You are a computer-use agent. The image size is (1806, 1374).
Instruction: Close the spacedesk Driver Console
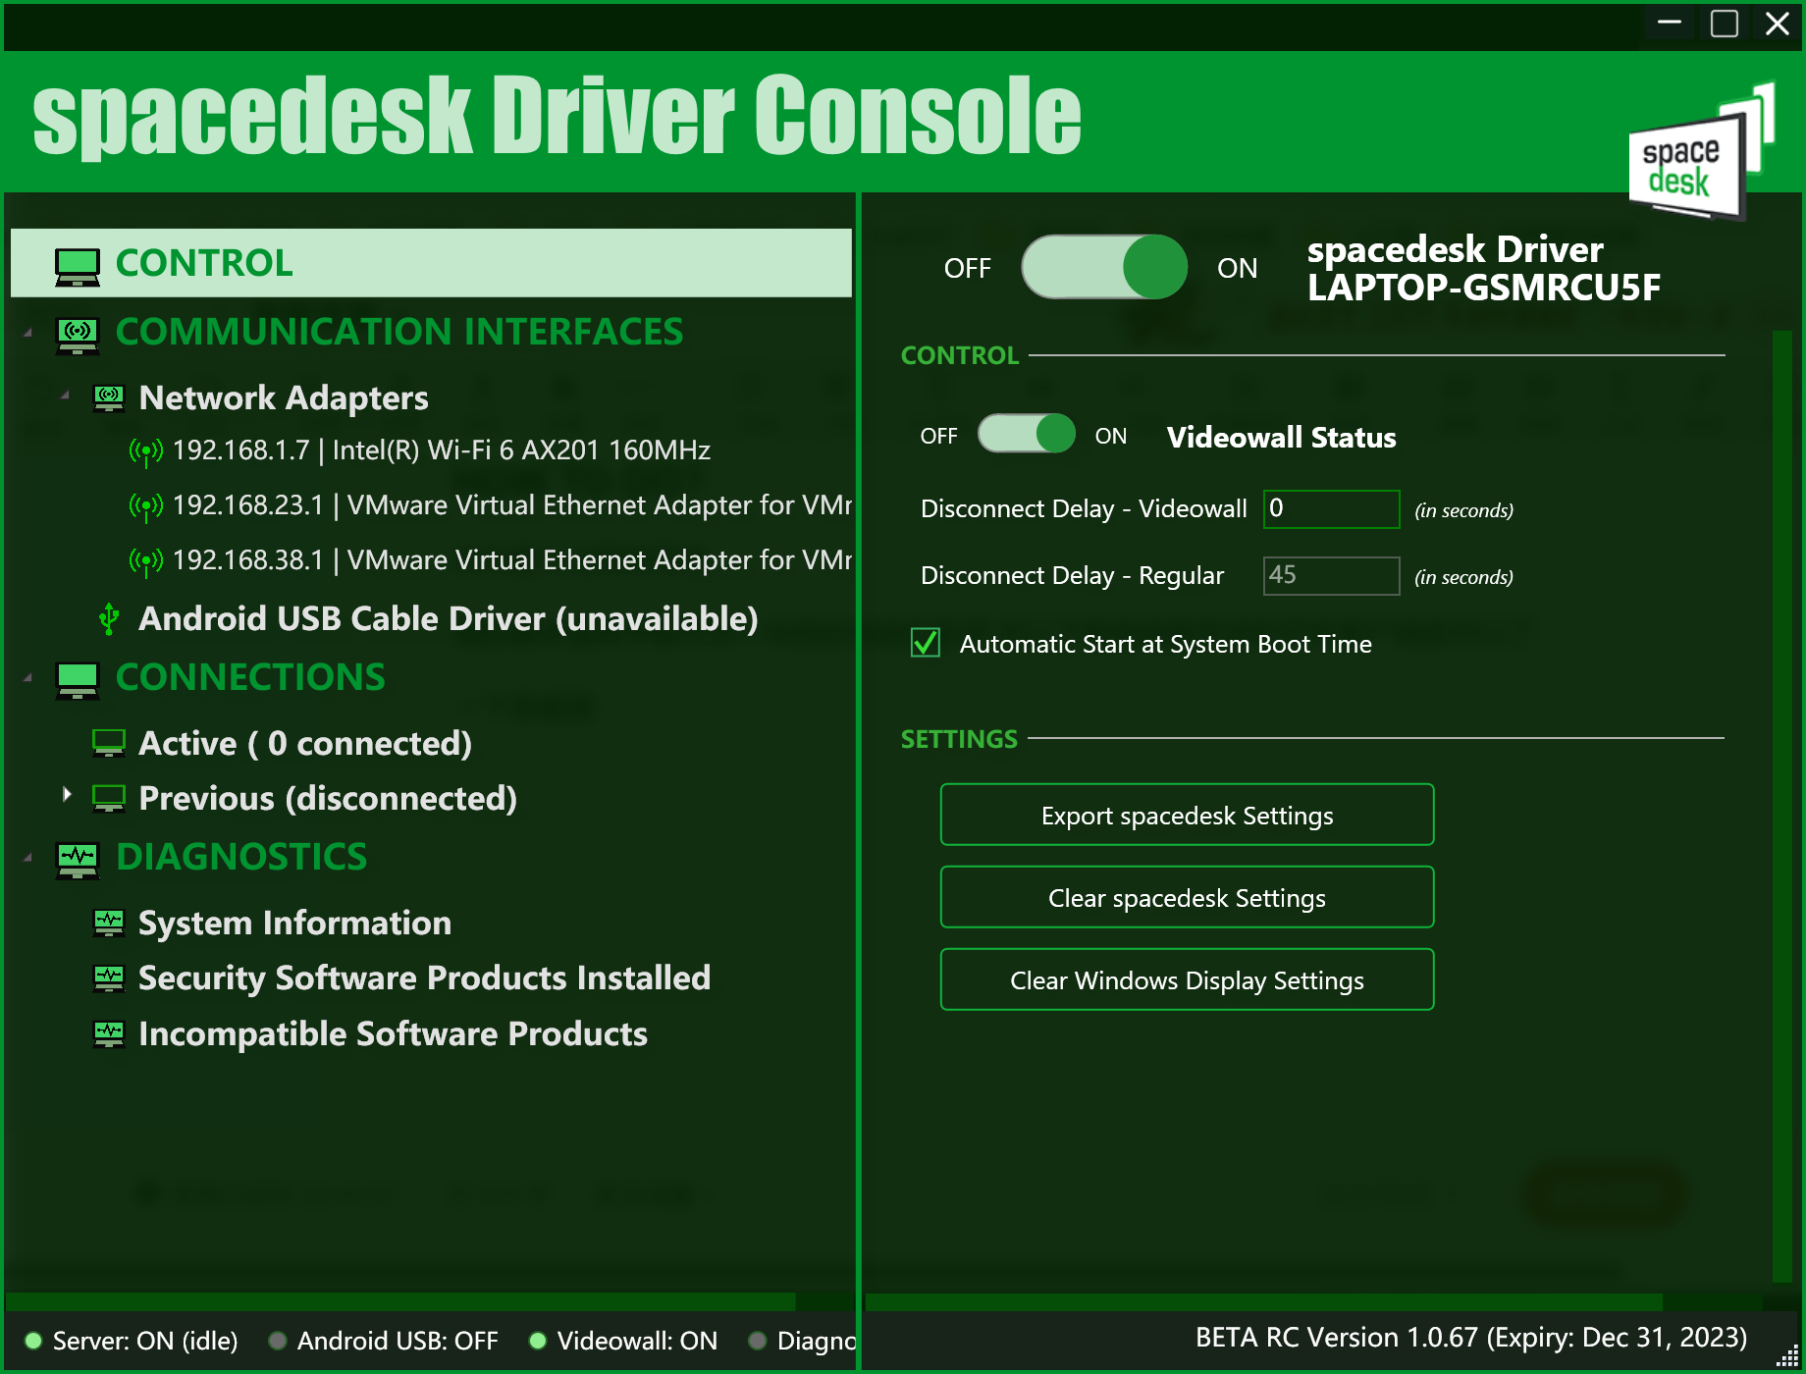[x=1778, y=24]
